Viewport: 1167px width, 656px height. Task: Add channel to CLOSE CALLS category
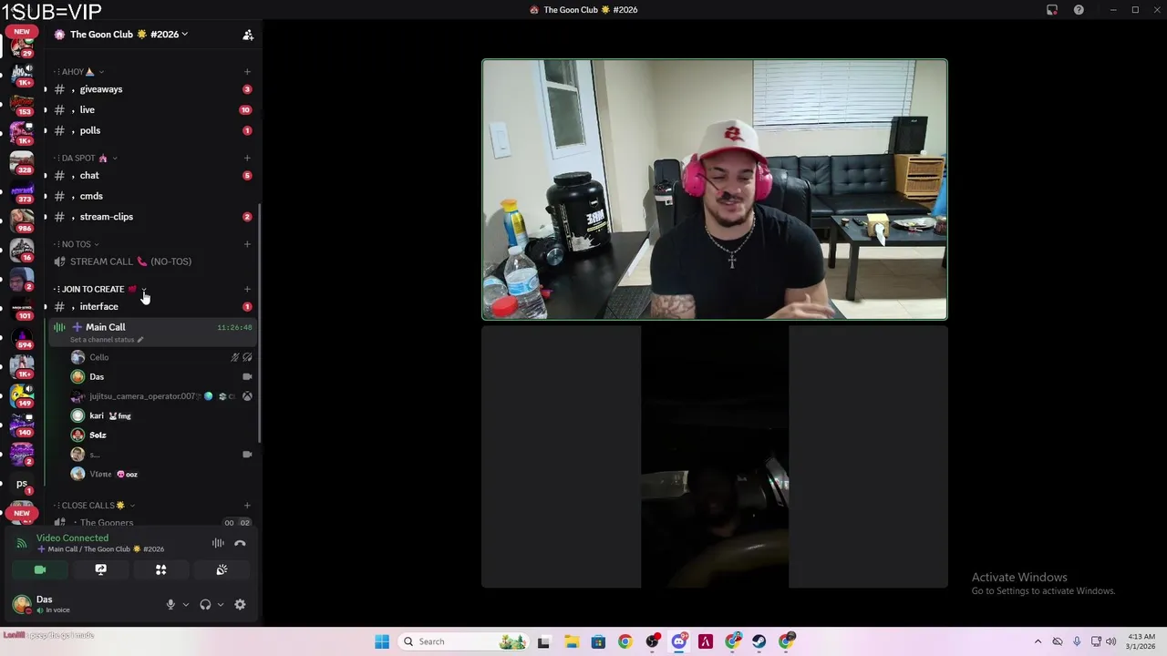[247, 505]
